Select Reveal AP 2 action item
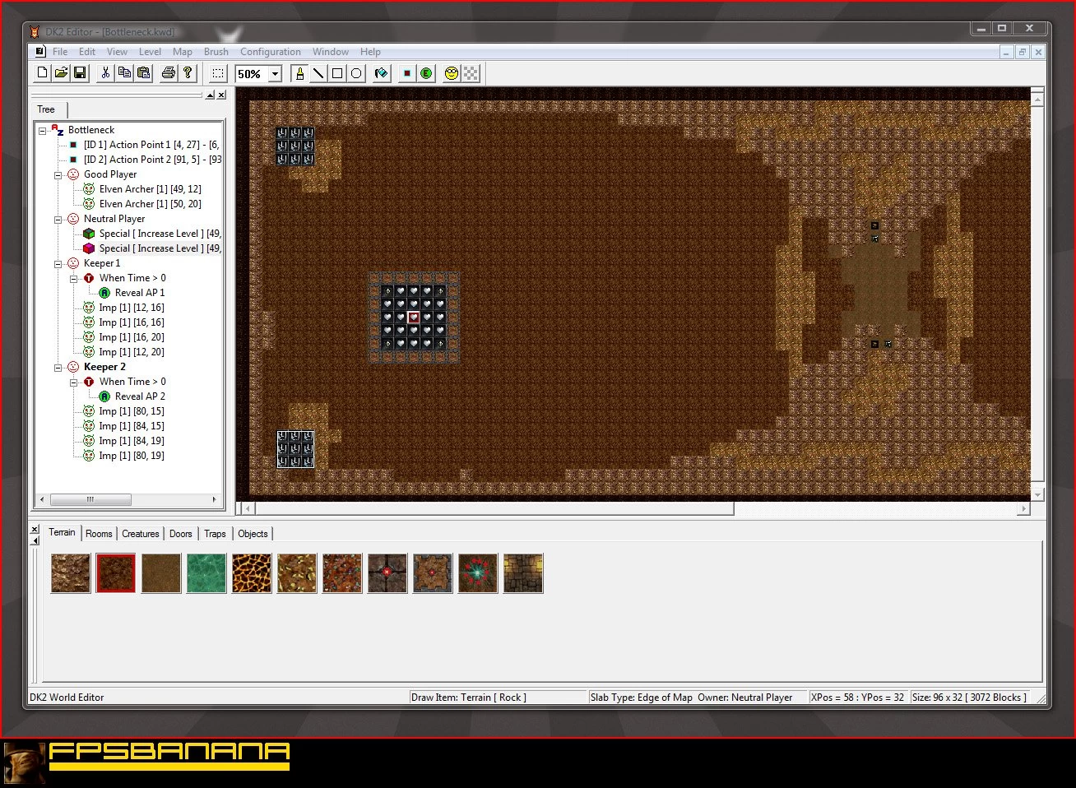This screenshot has height=788, width=1076. [x=140, y=396]
